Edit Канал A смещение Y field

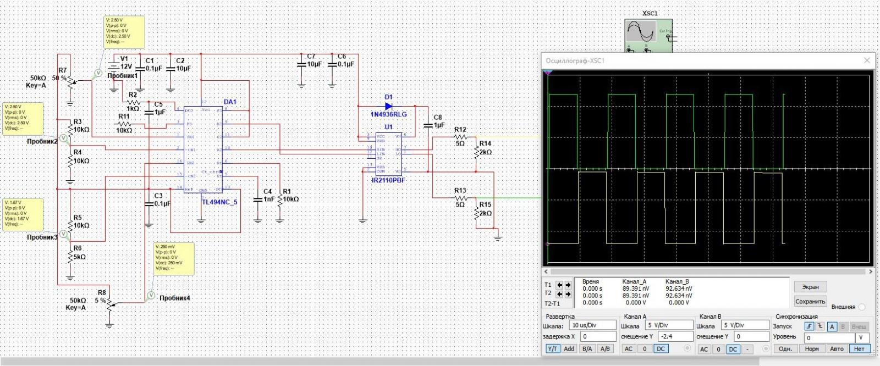coord(676,336)
